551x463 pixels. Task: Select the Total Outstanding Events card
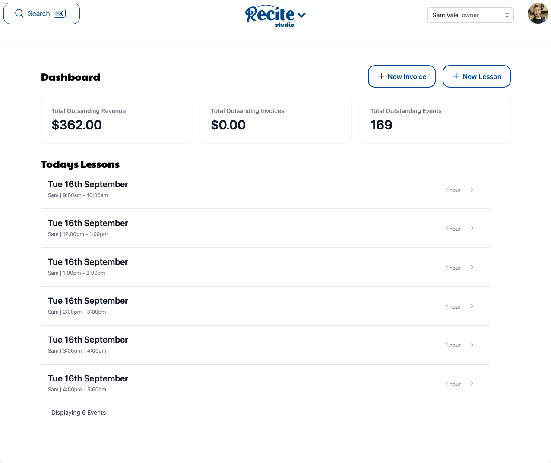click(x=435, y=120)
